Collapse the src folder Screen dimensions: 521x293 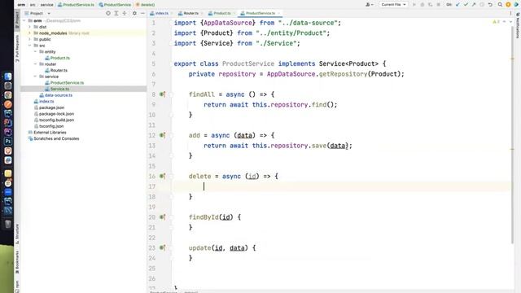click(29, 46)
